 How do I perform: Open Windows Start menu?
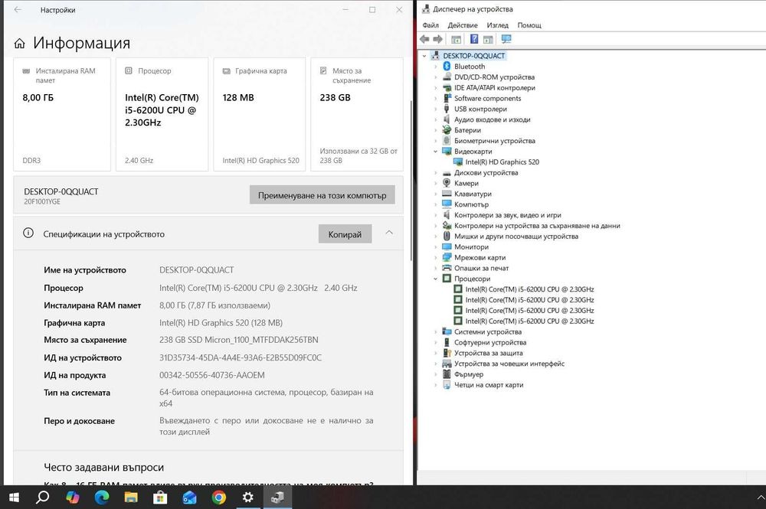14,498
